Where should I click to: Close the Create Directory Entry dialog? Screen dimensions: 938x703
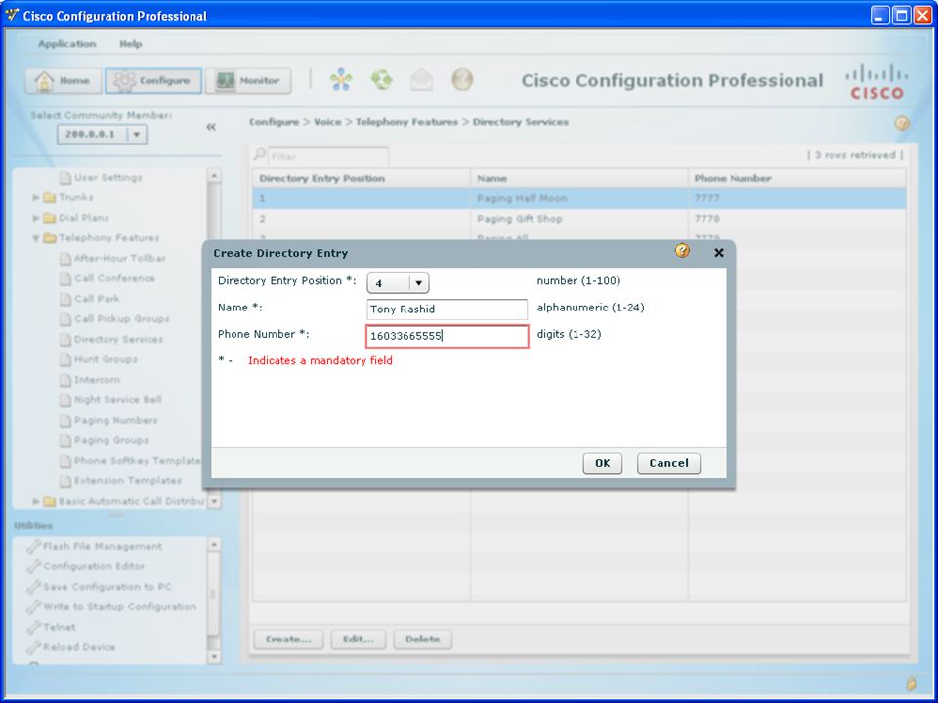tap(719, 253)
